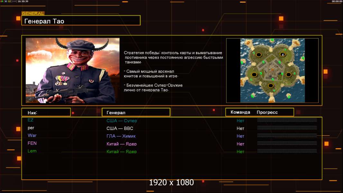Click team value 'Нет' for War
This screenshot has width=343, height=193.
click(x=240, y=136)
